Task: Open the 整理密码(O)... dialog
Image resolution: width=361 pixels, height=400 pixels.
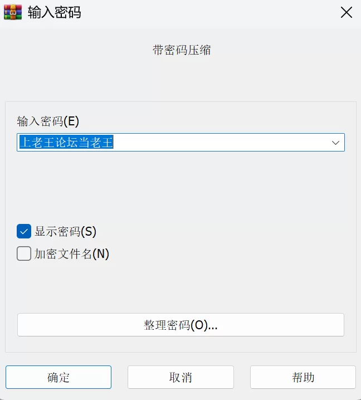Action: pos(180,325)
